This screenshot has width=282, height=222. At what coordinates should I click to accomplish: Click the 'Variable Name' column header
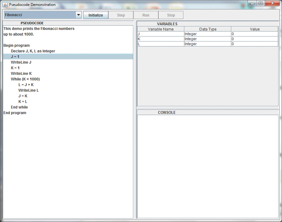pos(161,29)
